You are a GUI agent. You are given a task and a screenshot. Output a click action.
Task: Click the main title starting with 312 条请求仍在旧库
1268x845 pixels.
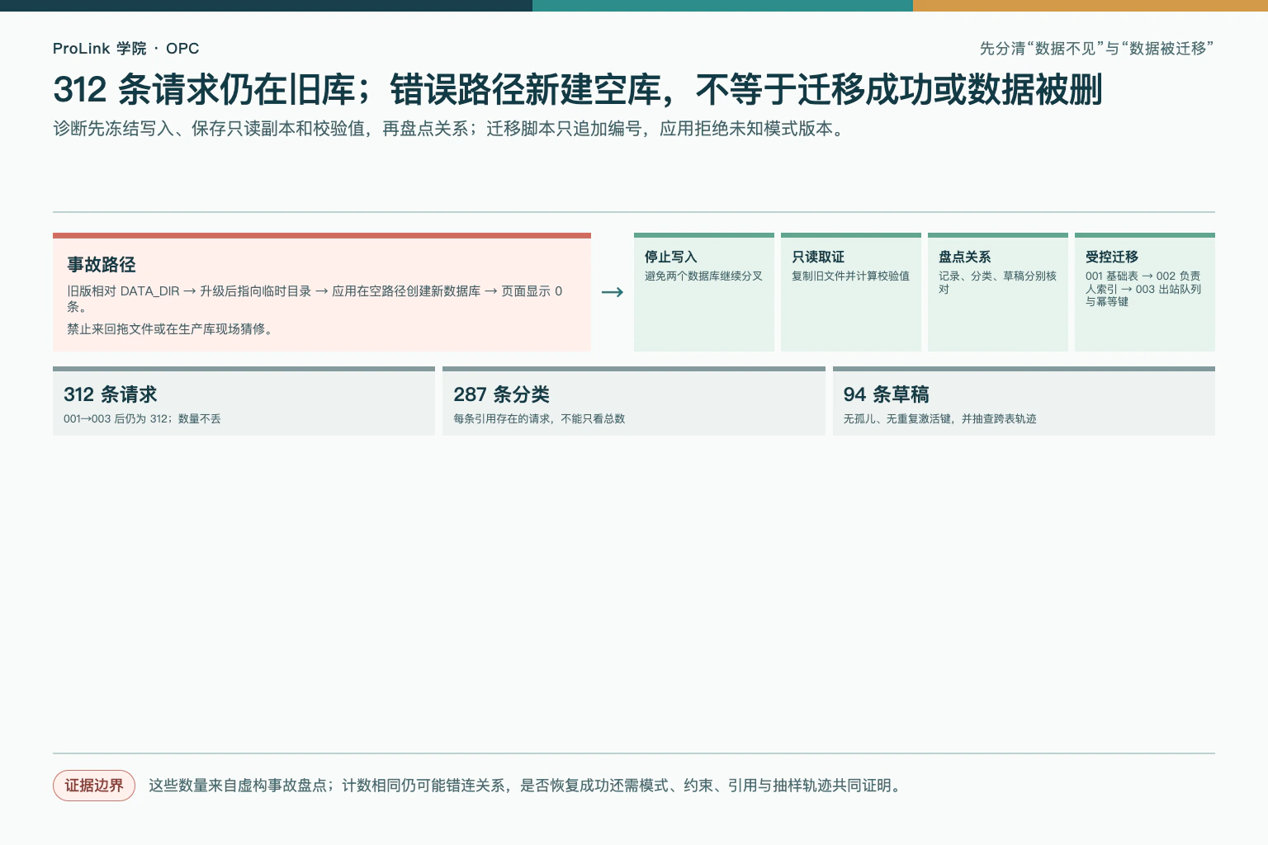click(577, 90)
